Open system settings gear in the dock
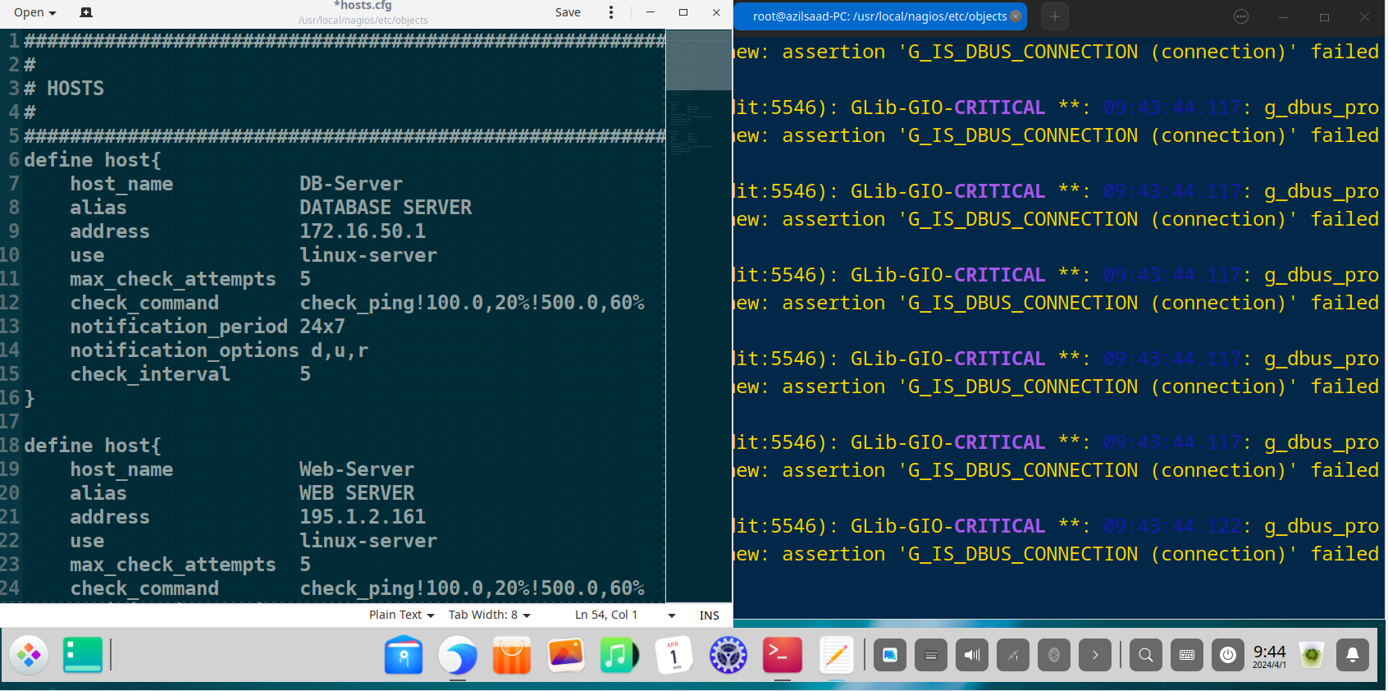 (x=728, y=656)
